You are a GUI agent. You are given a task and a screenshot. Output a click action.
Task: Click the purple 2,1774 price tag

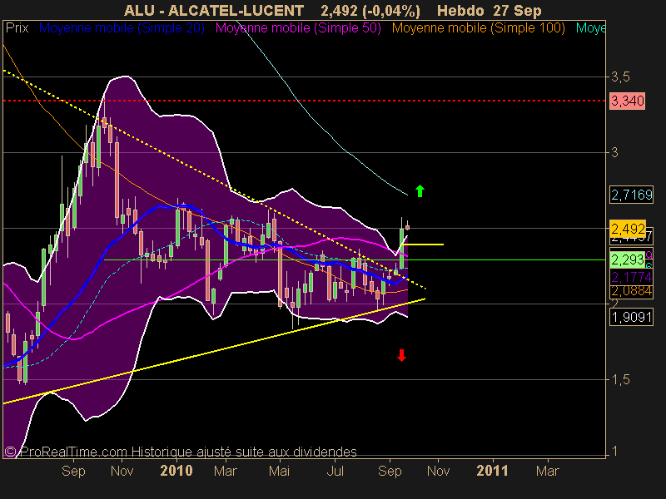coord(632,277)
